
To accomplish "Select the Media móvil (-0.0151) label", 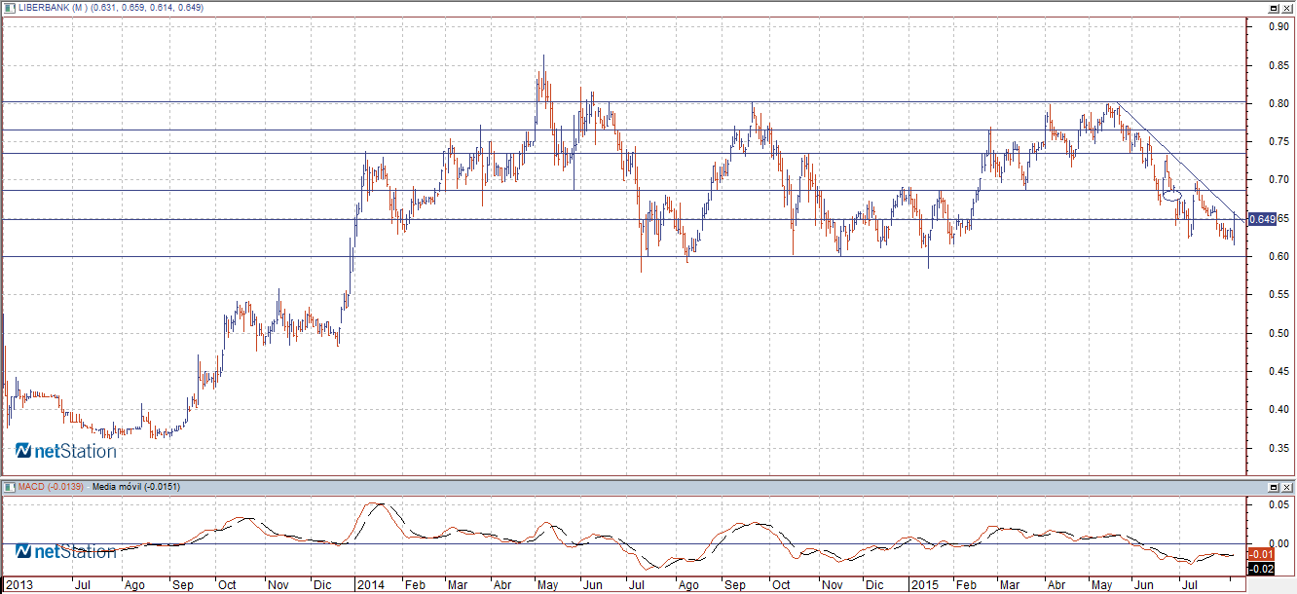I will pos(136,486).
